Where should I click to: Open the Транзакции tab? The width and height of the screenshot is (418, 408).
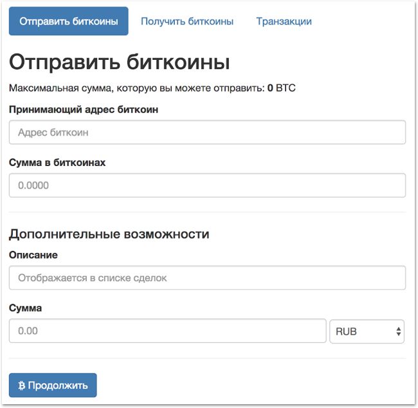point(284,21)
